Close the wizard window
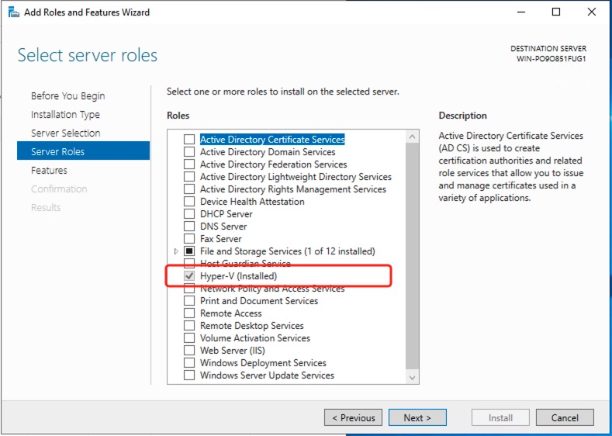 592,12
